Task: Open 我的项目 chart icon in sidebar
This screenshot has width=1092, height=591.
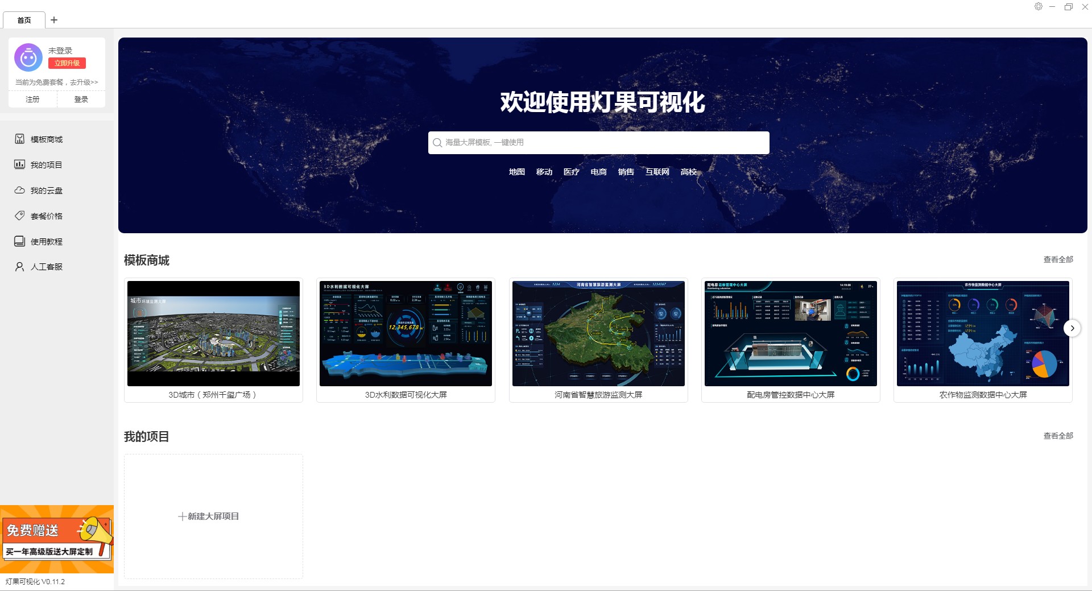Action: click(20, 164)
